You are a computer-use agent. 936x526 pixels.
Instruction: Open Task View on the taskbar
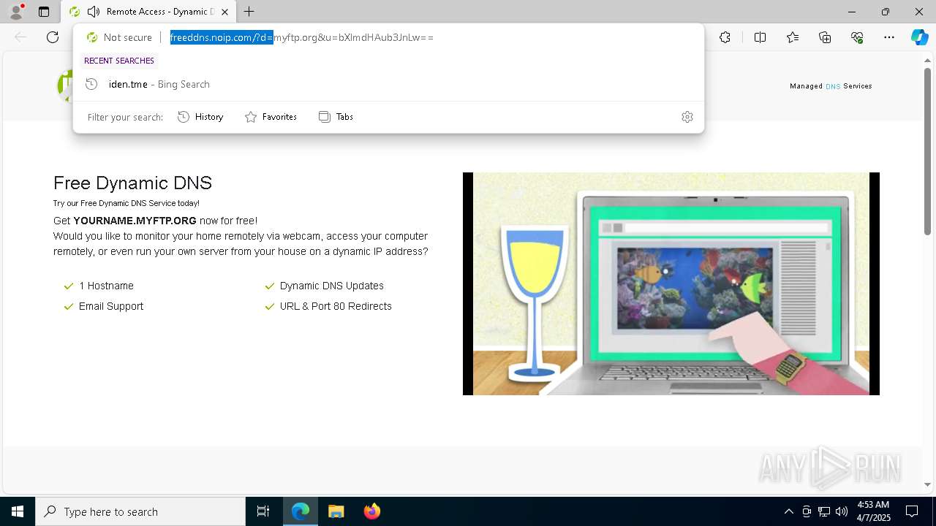(x=263, y=511)
